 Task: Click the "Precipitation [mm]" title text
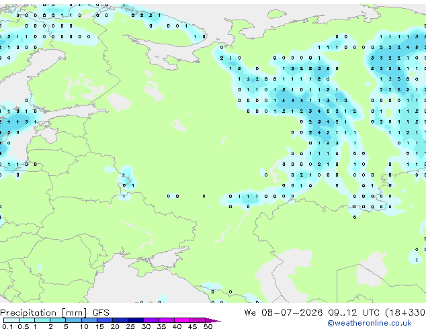click(44, 313)
